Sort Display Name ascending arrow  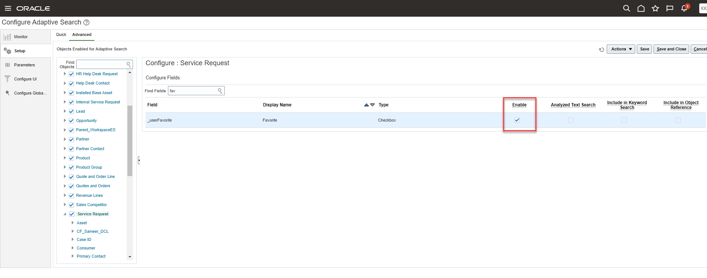pos(366,105)
